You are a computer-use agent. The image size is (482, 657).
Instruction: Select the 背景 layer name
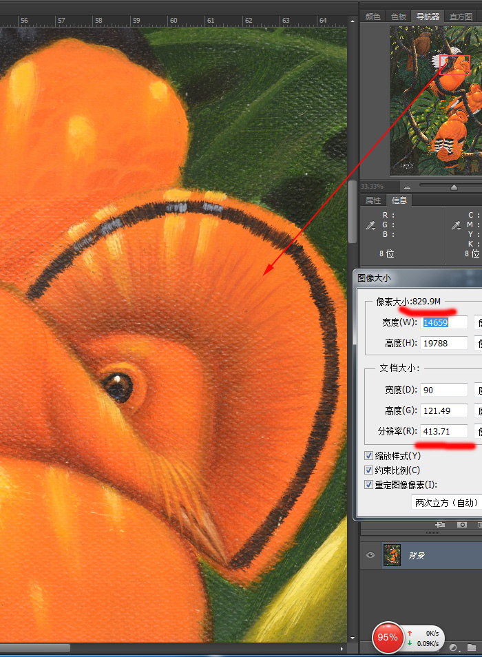[x=417, y=556]
